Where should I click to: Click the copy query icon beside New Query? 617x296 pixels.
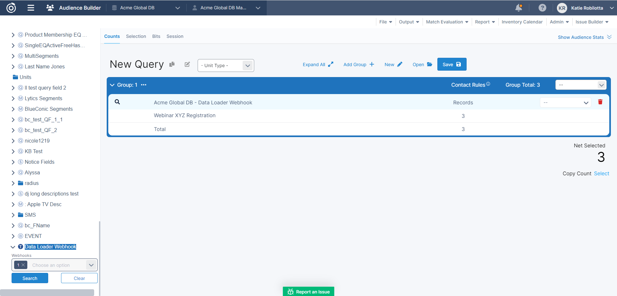(172, 64)
